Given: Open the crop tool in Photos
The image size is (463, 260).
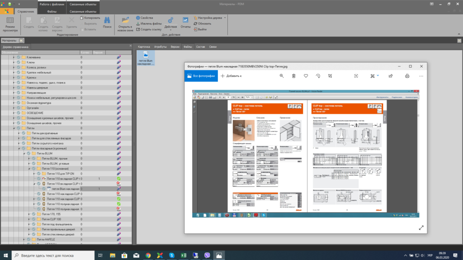Looking at the screenshot, I should tap(330, 76).
